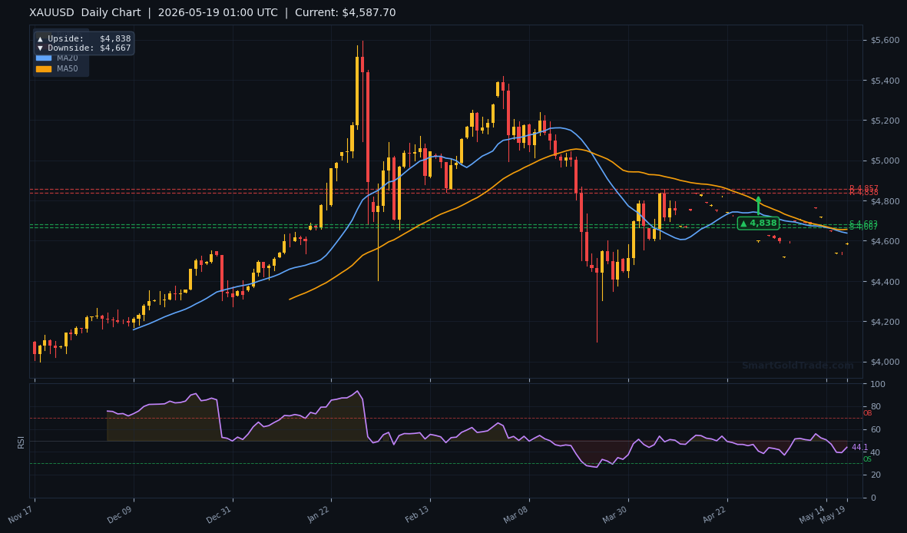The image size is (907, 533).
Task: Click the R 4,857 resistance label
Action: pos(863,188)
